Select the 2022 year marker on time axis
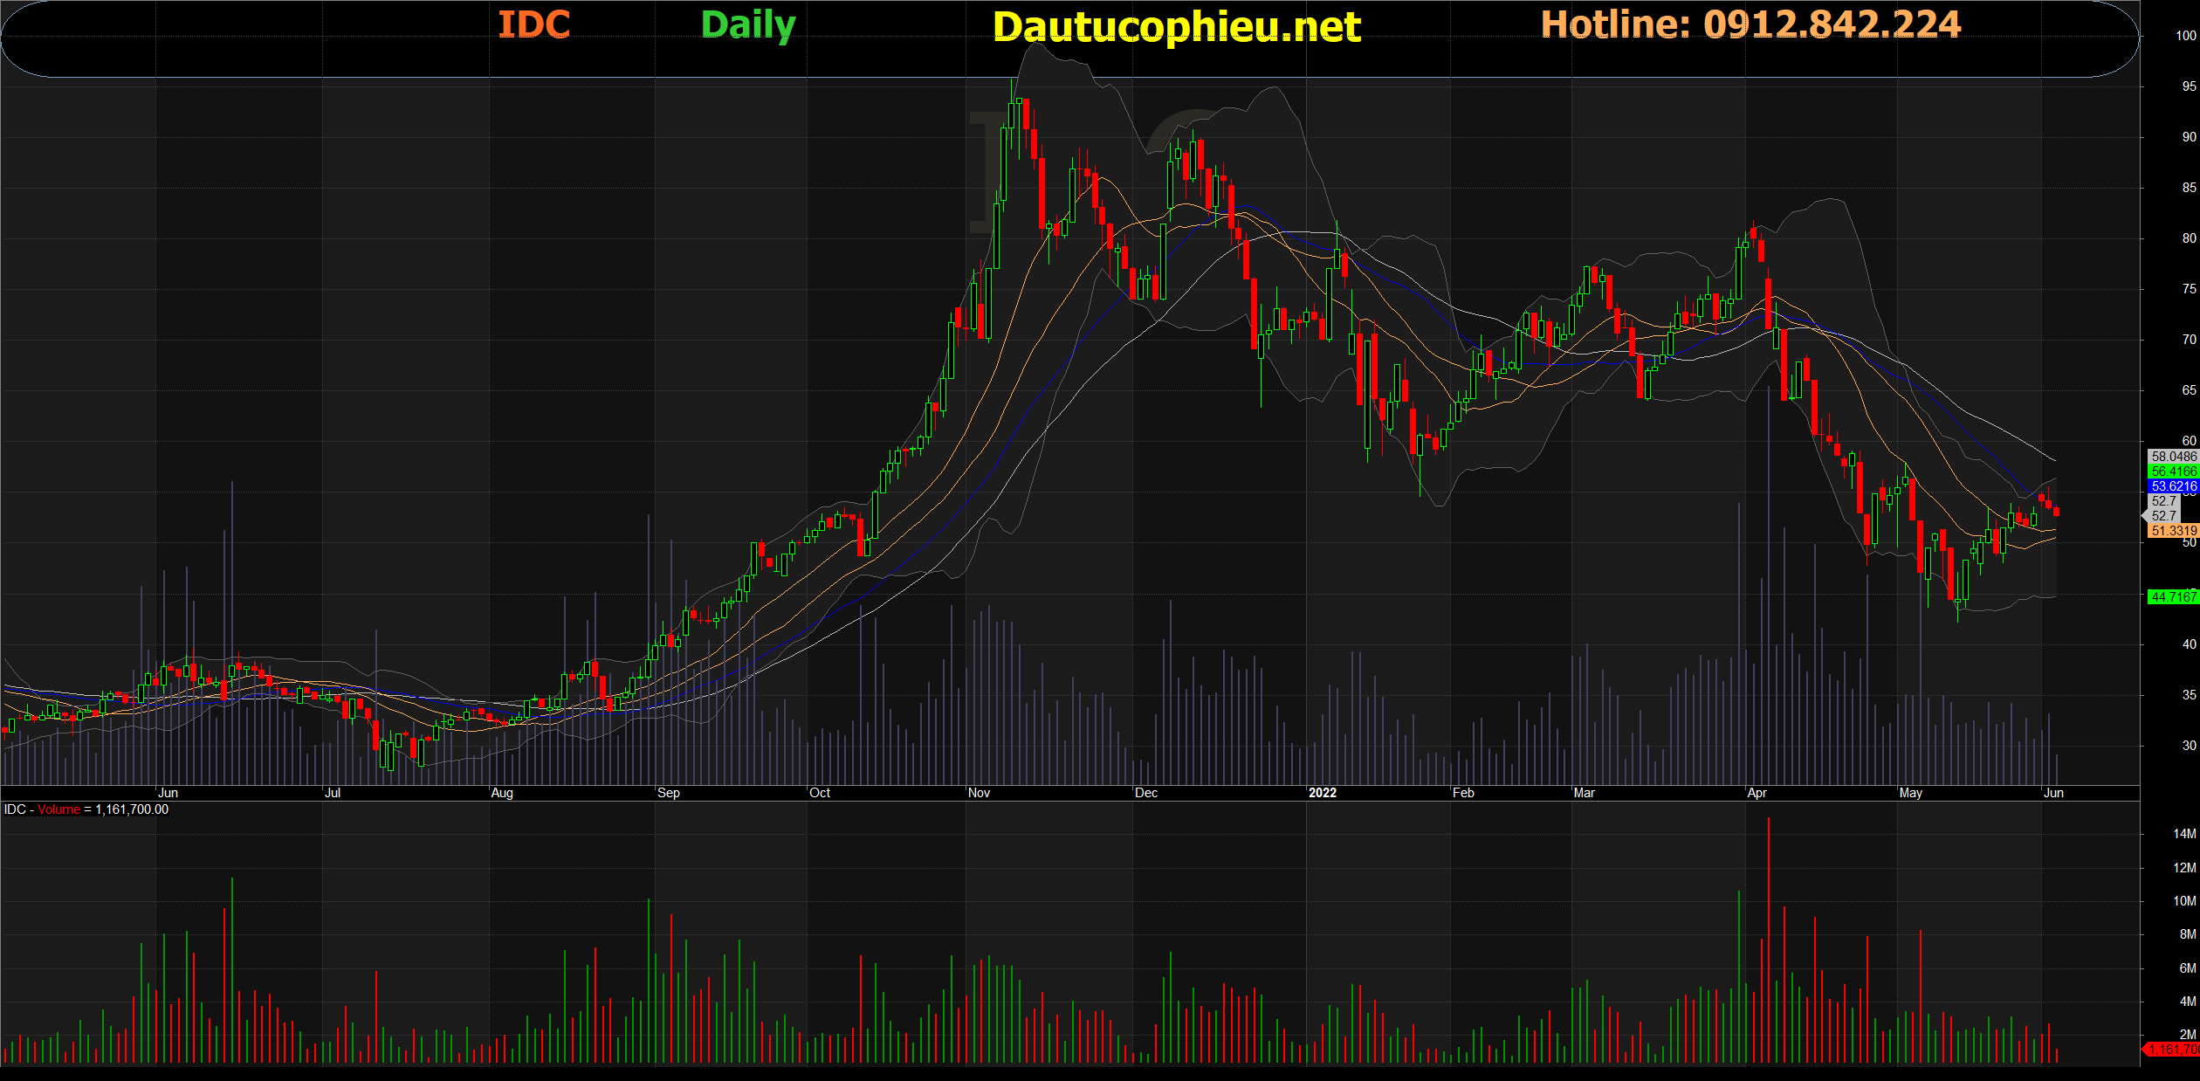 (x=1322, y=793)
